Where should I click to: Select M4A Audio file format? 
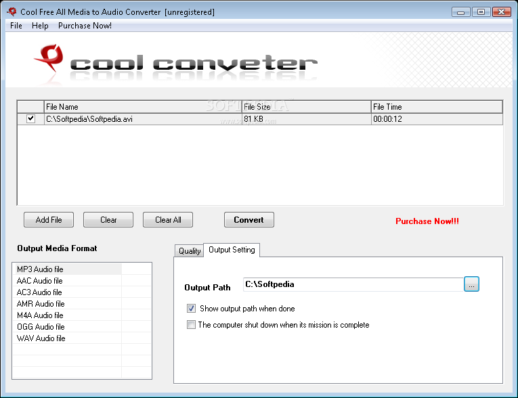coord(67,315)
